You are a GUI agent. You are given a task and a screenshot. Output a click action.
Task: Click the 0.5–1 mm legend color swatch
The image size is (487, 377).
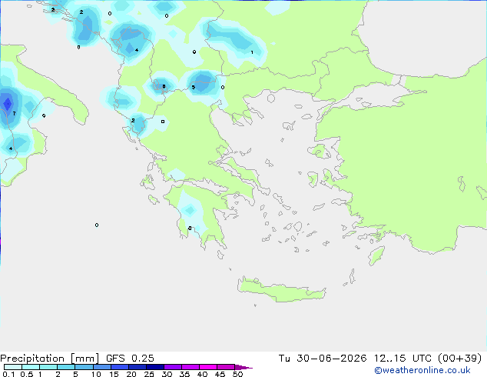(31, 367)
